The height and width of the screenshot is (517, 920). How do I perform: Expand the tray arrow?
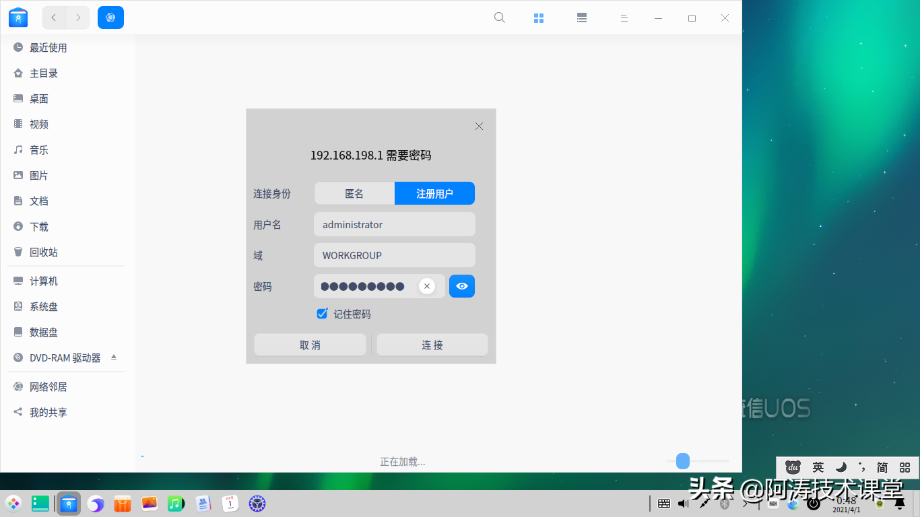(746, 503)
